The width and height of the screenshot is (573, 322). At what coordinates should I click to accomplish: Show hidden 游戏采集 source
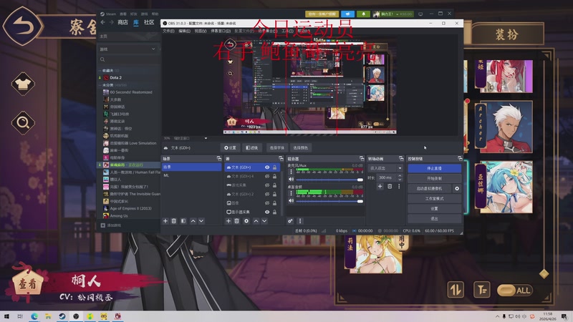tap(267, 185)
